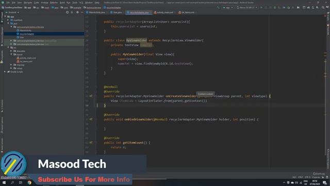This screenshot has height=186, width=330.
Task: Expand the drawable folder
Action: [11, 51]
